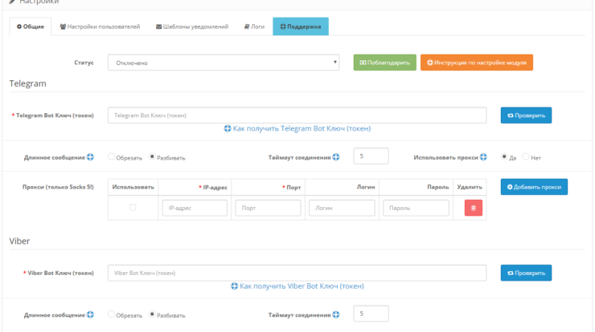Open Как получить Telegram Bot Ключ link

pyautogui.click(x=297, y=128)
